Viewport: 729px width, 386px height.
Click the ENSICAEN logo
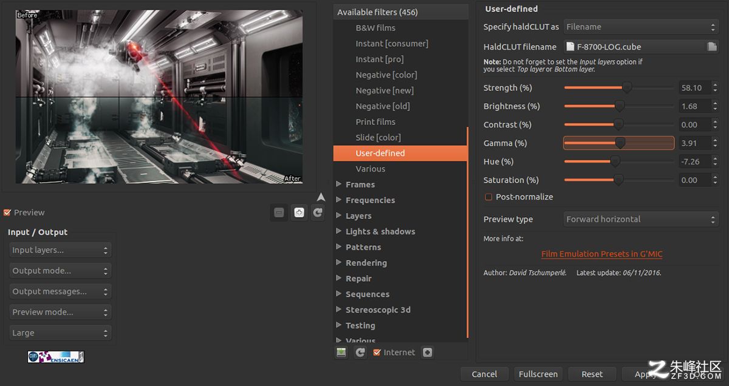tap(56, 357)
